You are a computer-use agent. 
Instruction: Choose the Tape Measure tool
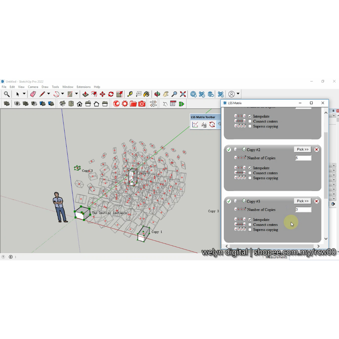130,94
